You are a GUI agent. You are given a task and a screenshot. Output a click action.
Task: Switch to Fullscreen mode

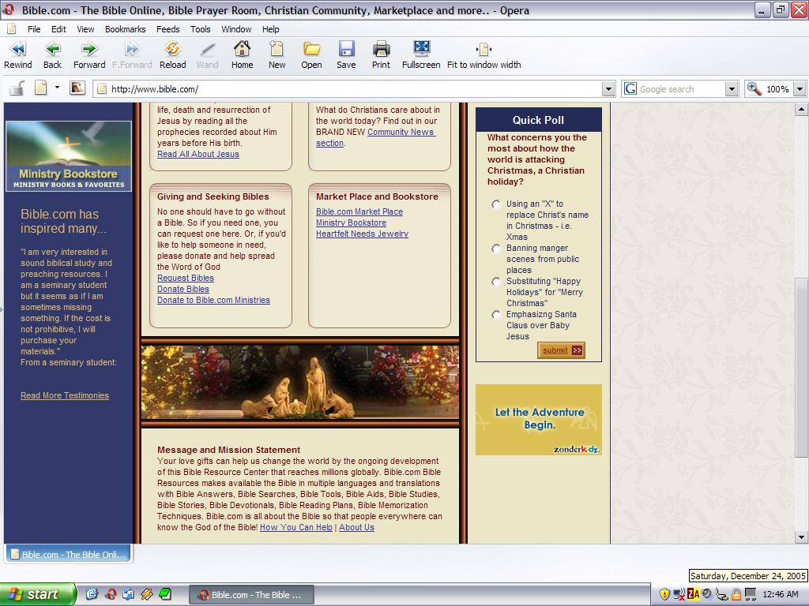pos(421,54)
